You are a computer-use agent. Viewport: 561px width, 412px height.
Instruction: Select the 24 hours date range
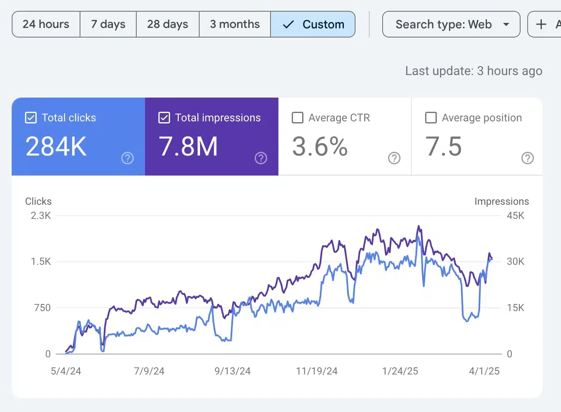coord(46,24)
